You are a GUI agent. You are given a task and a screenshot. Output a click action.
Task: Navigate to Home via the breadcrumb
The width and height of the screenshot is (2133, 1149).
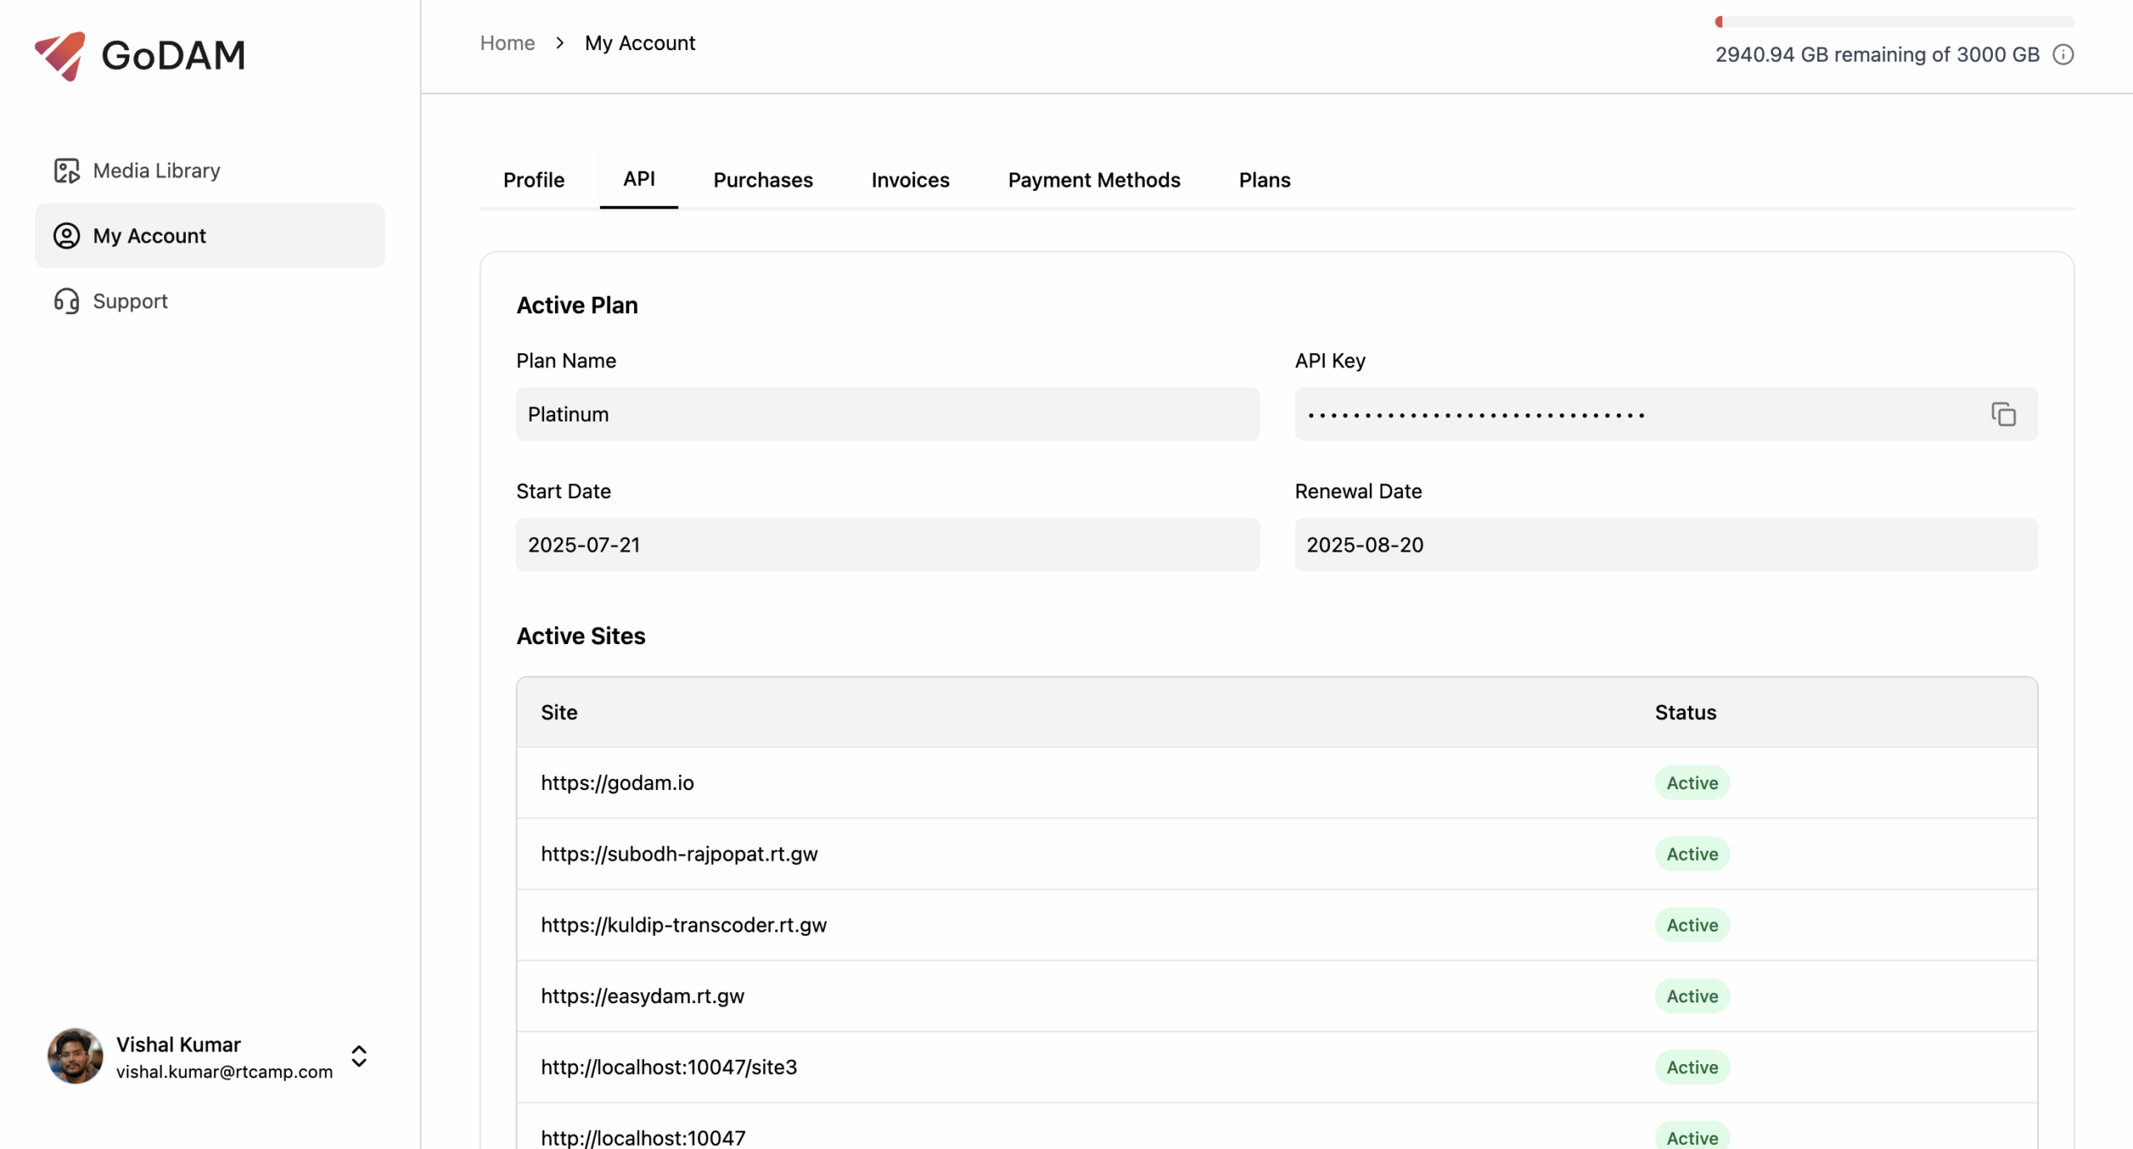pyautogui.click(x=507, y=42)
